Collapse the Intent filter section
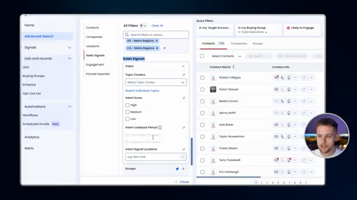This screenshot has height=200, width=357. [184, 66]
